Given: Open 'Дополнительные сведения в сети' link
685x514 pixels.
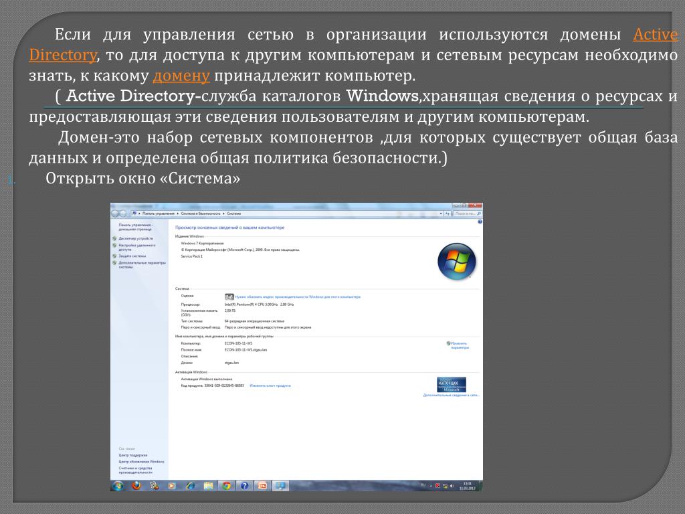Looking at the screenshot, I should click(x=452, y=395).
